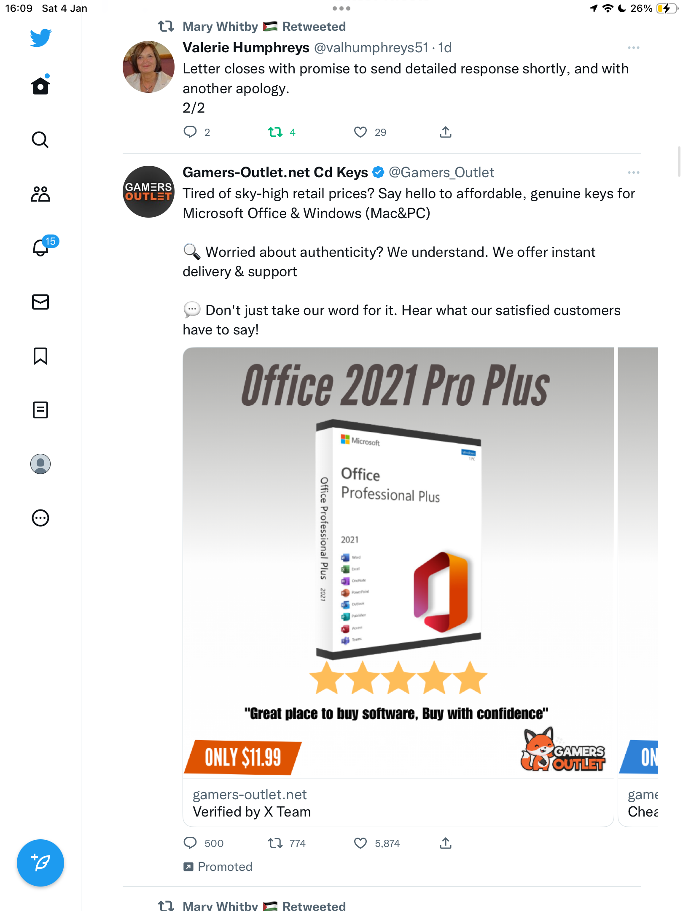The width and height of the screenshot is (683, 911).
Task: Open Bookmarks icon in sidebar
Action: (x=40, y=356)
